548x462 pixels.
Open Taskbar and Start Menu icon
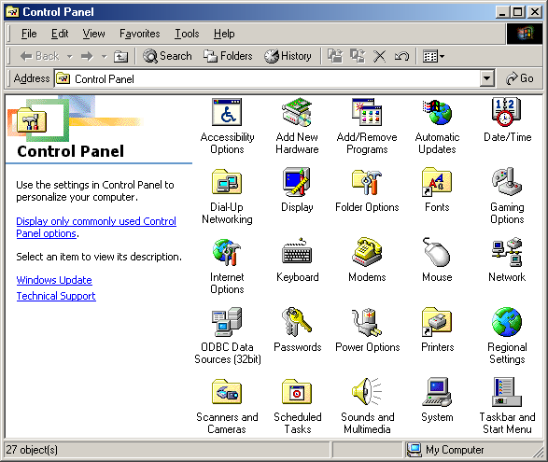(507, 392)
